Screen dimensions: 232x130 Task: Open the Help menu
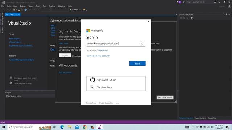click(70, 6)
